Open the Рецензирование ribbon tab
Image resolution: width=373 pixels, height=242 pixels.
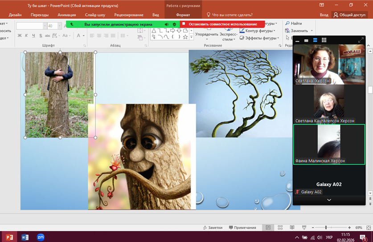pyautogui.click(x=128, y=15)
